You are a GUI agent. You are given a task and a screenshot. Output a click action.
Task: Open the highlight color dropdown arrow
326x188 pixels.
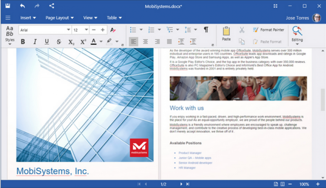tap(117, 42)
